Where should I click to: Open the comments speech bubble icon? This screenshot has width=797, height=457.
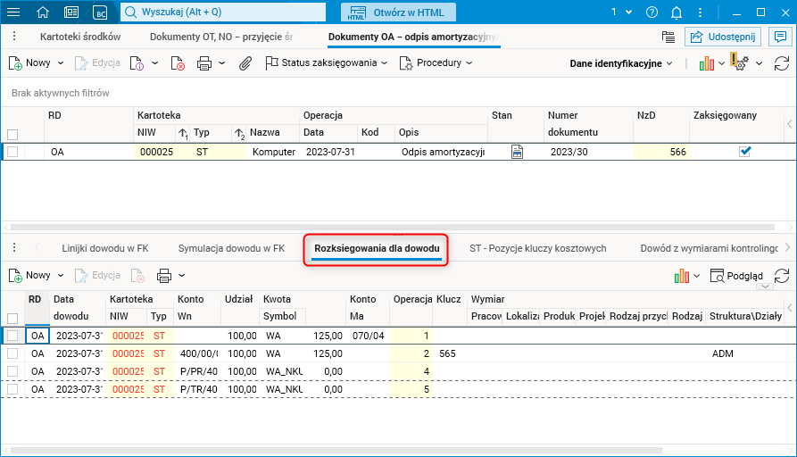pos(780,37)
